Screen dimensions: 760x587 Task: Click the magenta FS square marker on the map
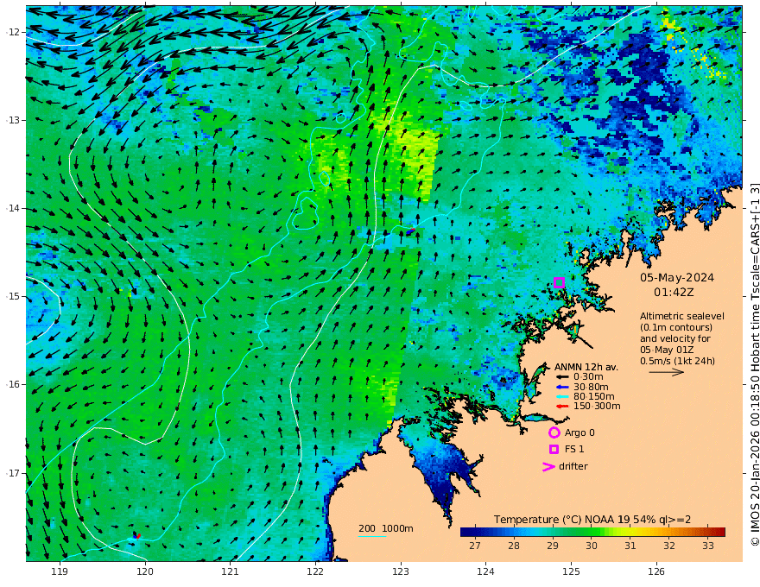[559, 283]
